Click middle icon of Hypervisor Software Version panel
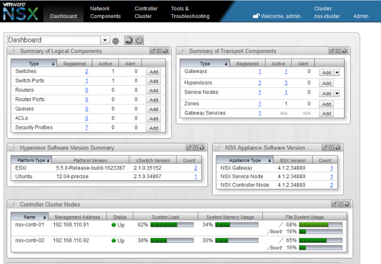Viewport: 381px width, 264px height. coord(195,147)
